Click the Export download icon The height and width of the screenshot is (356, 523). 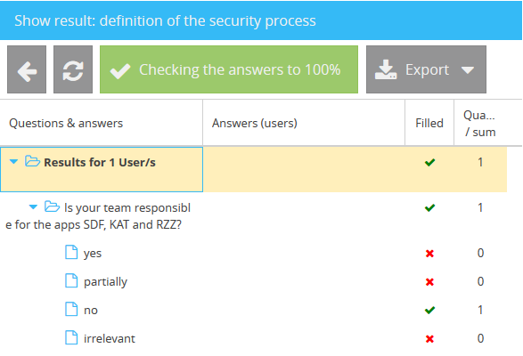coord(386,69)
